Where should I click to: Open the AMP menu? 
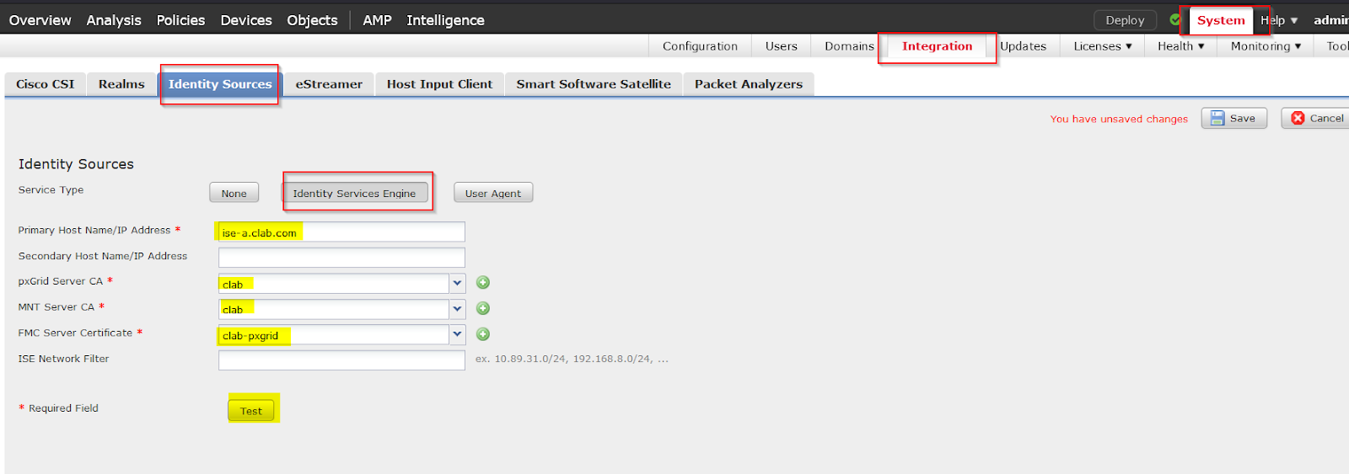tap(377, 20)
